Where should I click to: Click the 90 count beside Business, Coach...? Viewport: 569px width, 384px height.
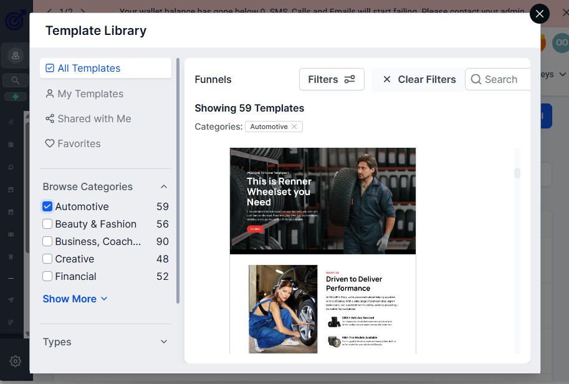click(x=163, y=241)
